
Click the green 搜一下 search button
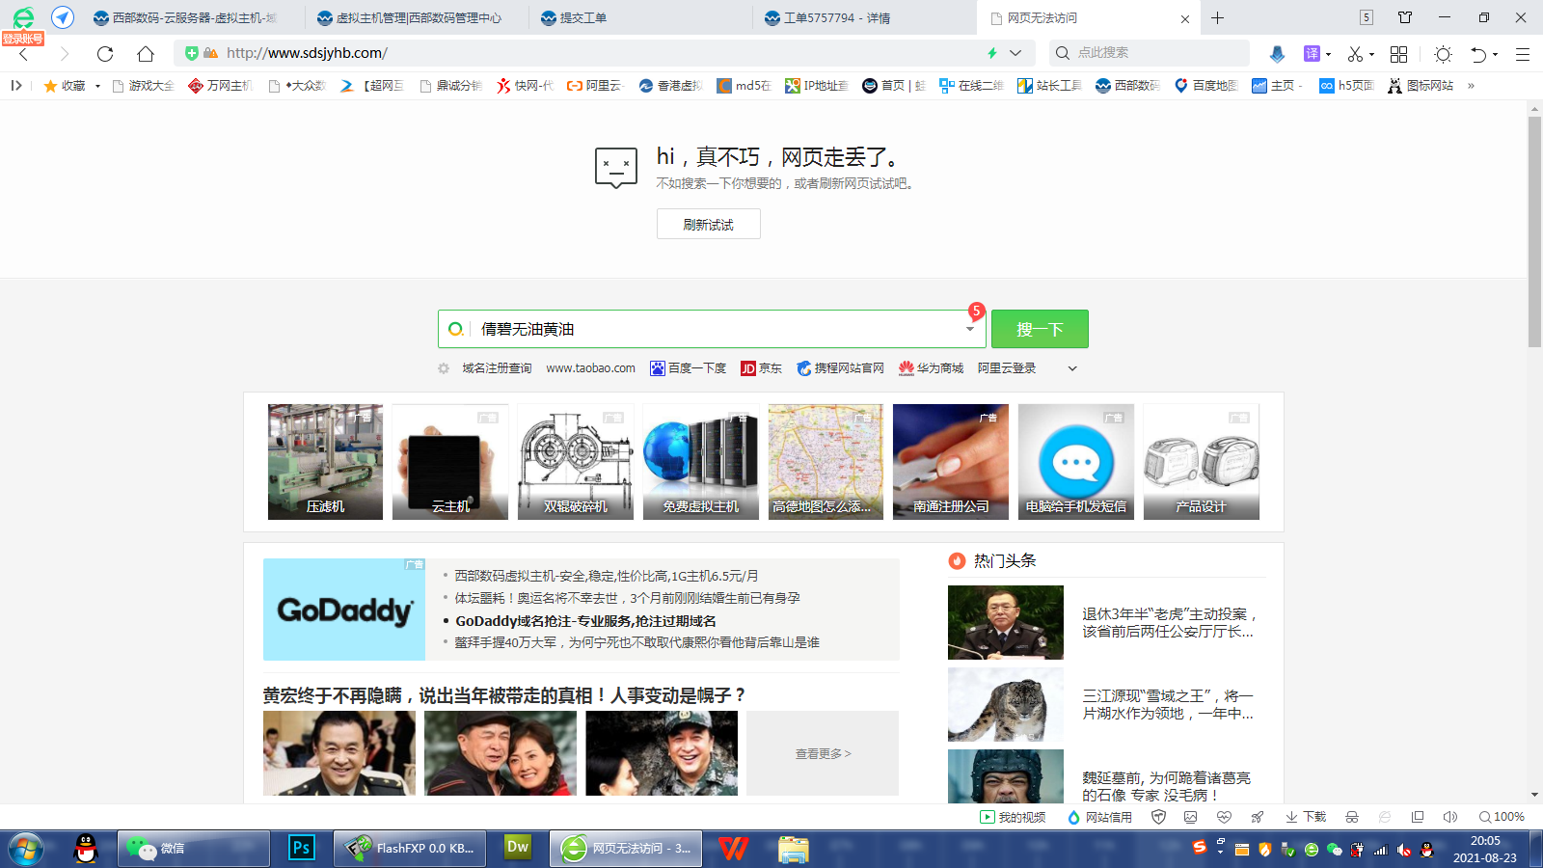[x=1040, y=329]
